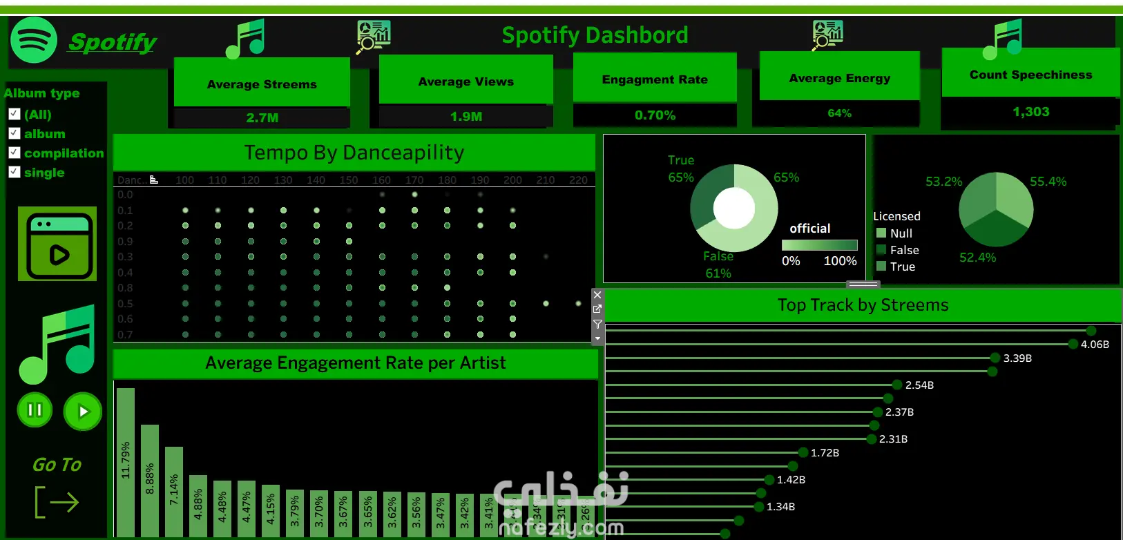The height and width of the screenshot is (540, 1123).
Task: Click the sort icon beside the Danc. header
Action: [x=154, y=180]
